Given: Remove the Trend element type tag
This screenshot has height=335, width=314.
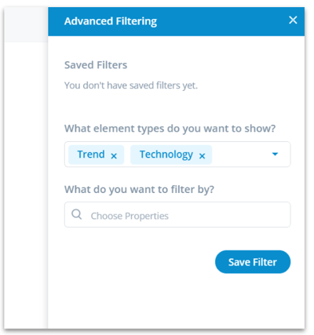Looking at the screenshot, I should click(114, 156).
